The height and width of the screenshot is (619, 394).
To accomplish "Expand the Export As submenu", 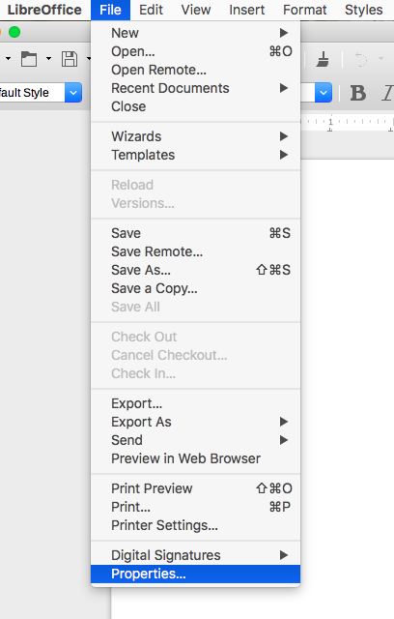I will click(x=195, y=422).
